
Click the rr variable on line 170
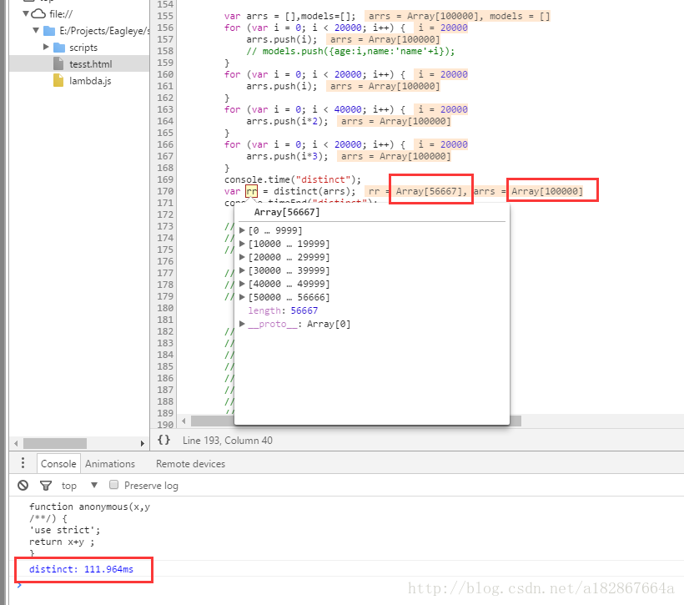click(x=252, y=191)
